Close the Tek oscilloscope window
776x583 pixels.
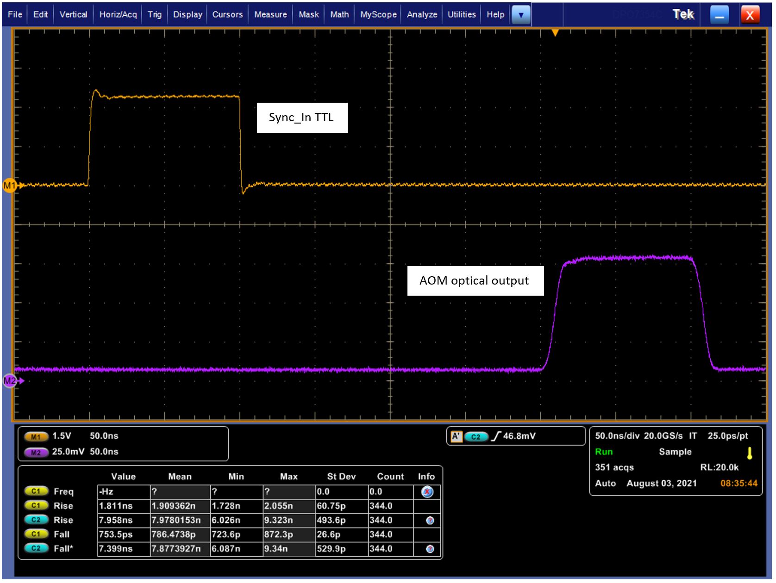click(750, 15)
